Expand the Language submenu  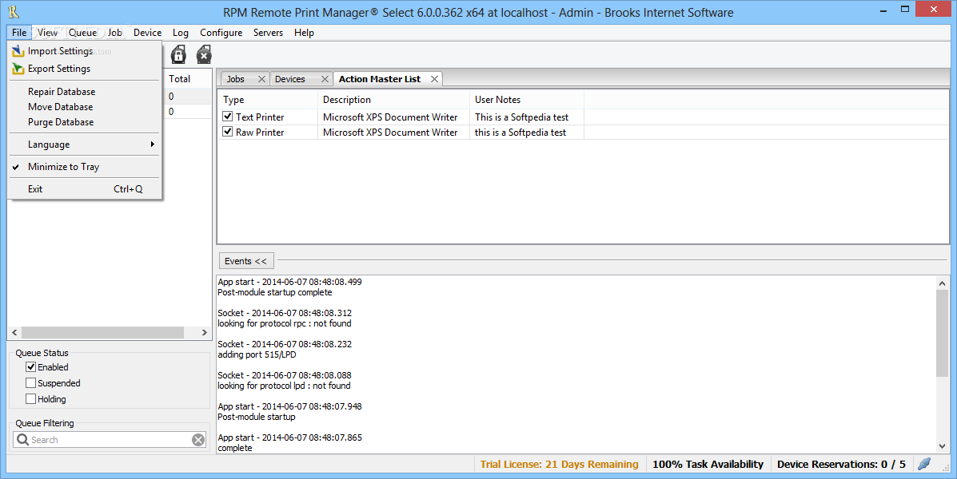click(85, 144)
